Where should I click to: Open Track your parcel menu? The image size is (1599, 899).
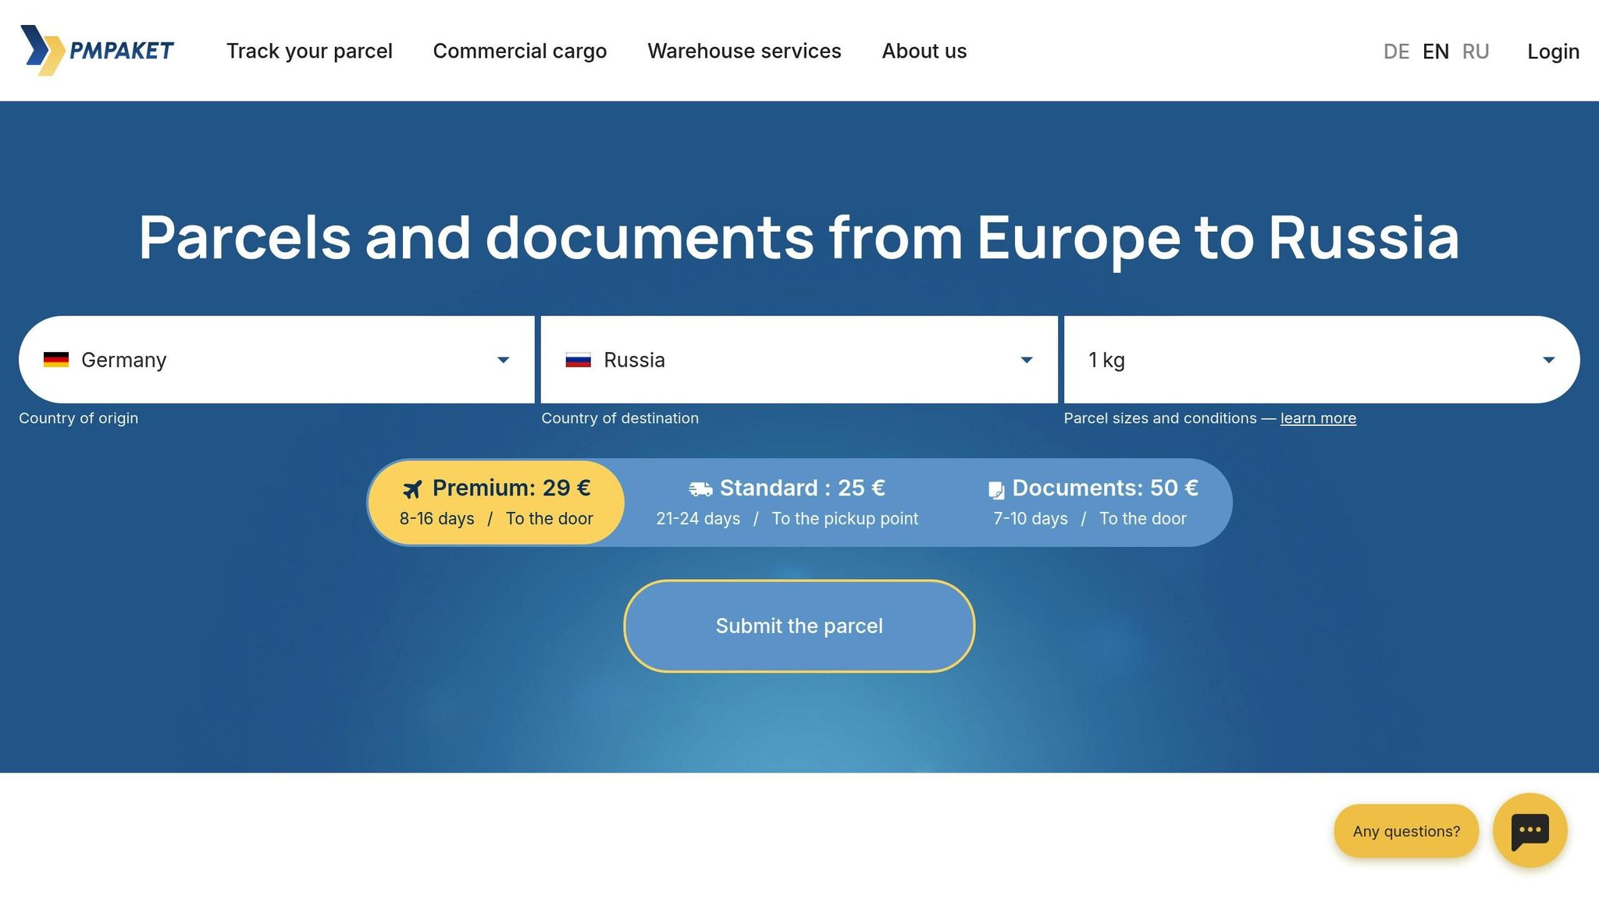point(309,52)
